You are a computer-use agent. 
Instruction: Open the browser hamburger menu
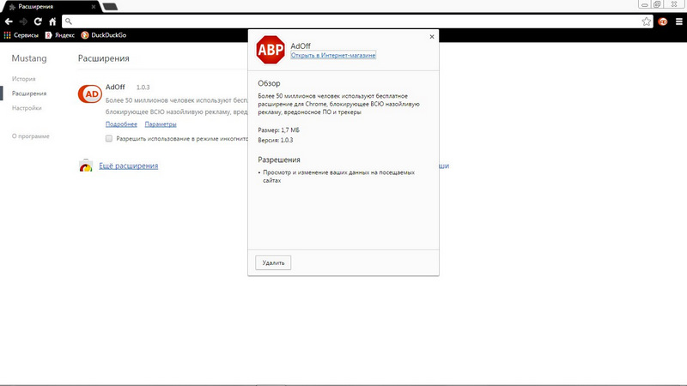678,21
